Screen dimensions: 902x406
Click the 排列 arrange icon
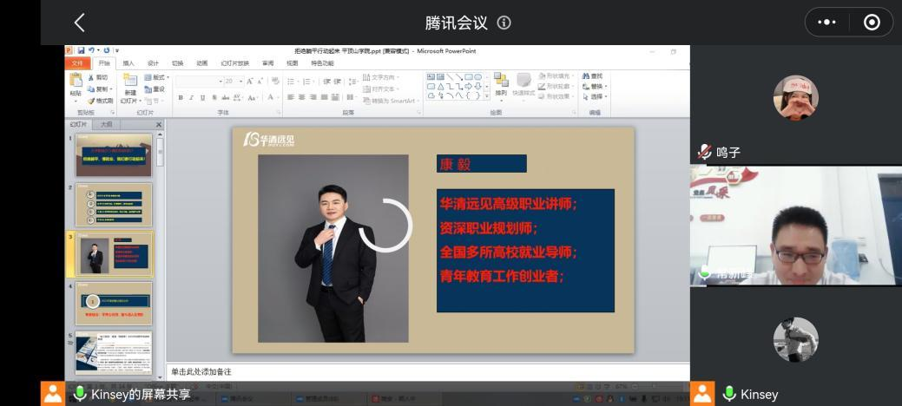click(501, 85)
